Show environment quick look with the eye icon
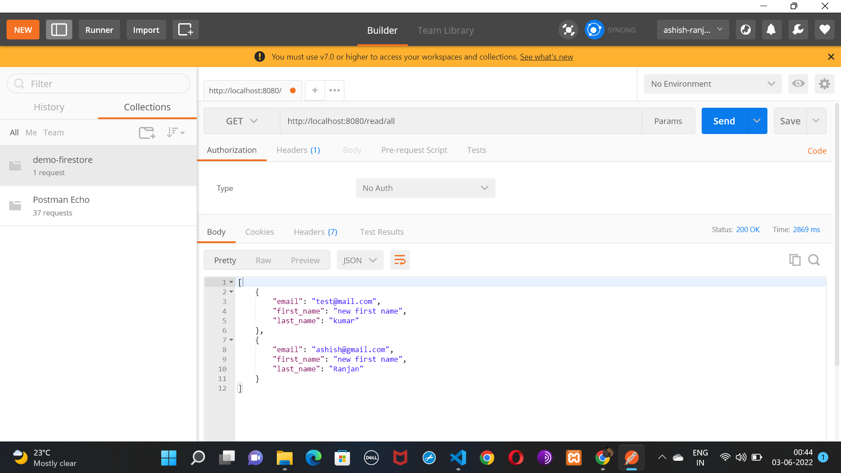The image size is (841, 473). [x=798, y=84]
